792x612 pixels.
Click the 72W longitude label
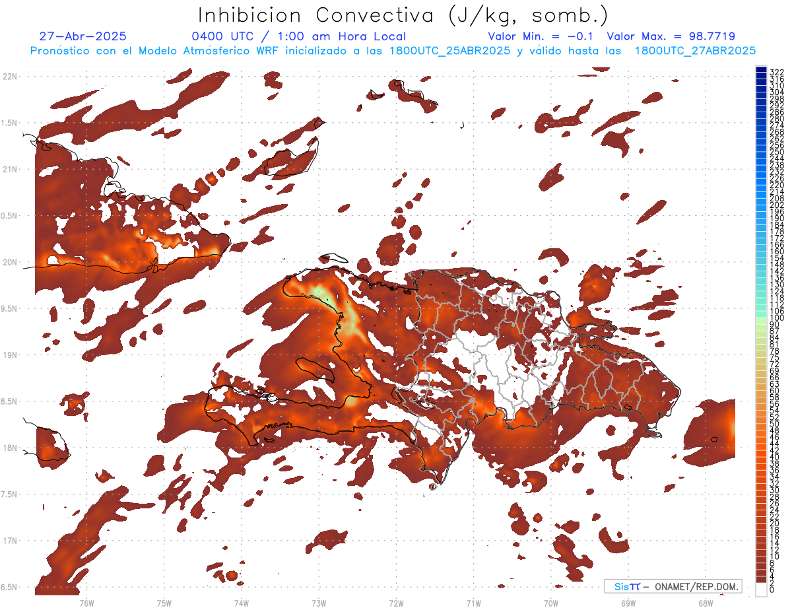[396, 603]
